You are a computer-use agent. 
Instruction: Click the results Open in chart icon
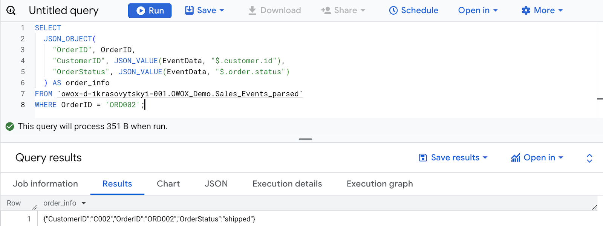point(516,158)
